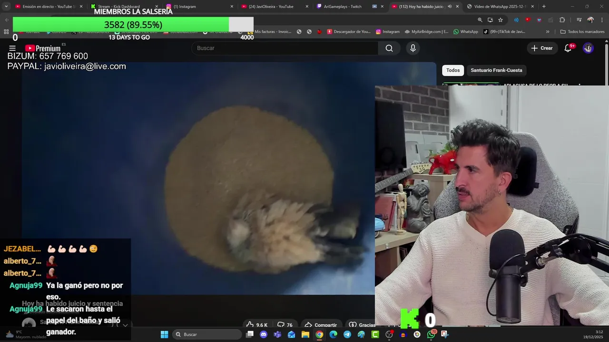The width and height of the screenshot is (609, 342).
Task: Click the Windows taskbar Buscar search box
Action: point(206,334)
